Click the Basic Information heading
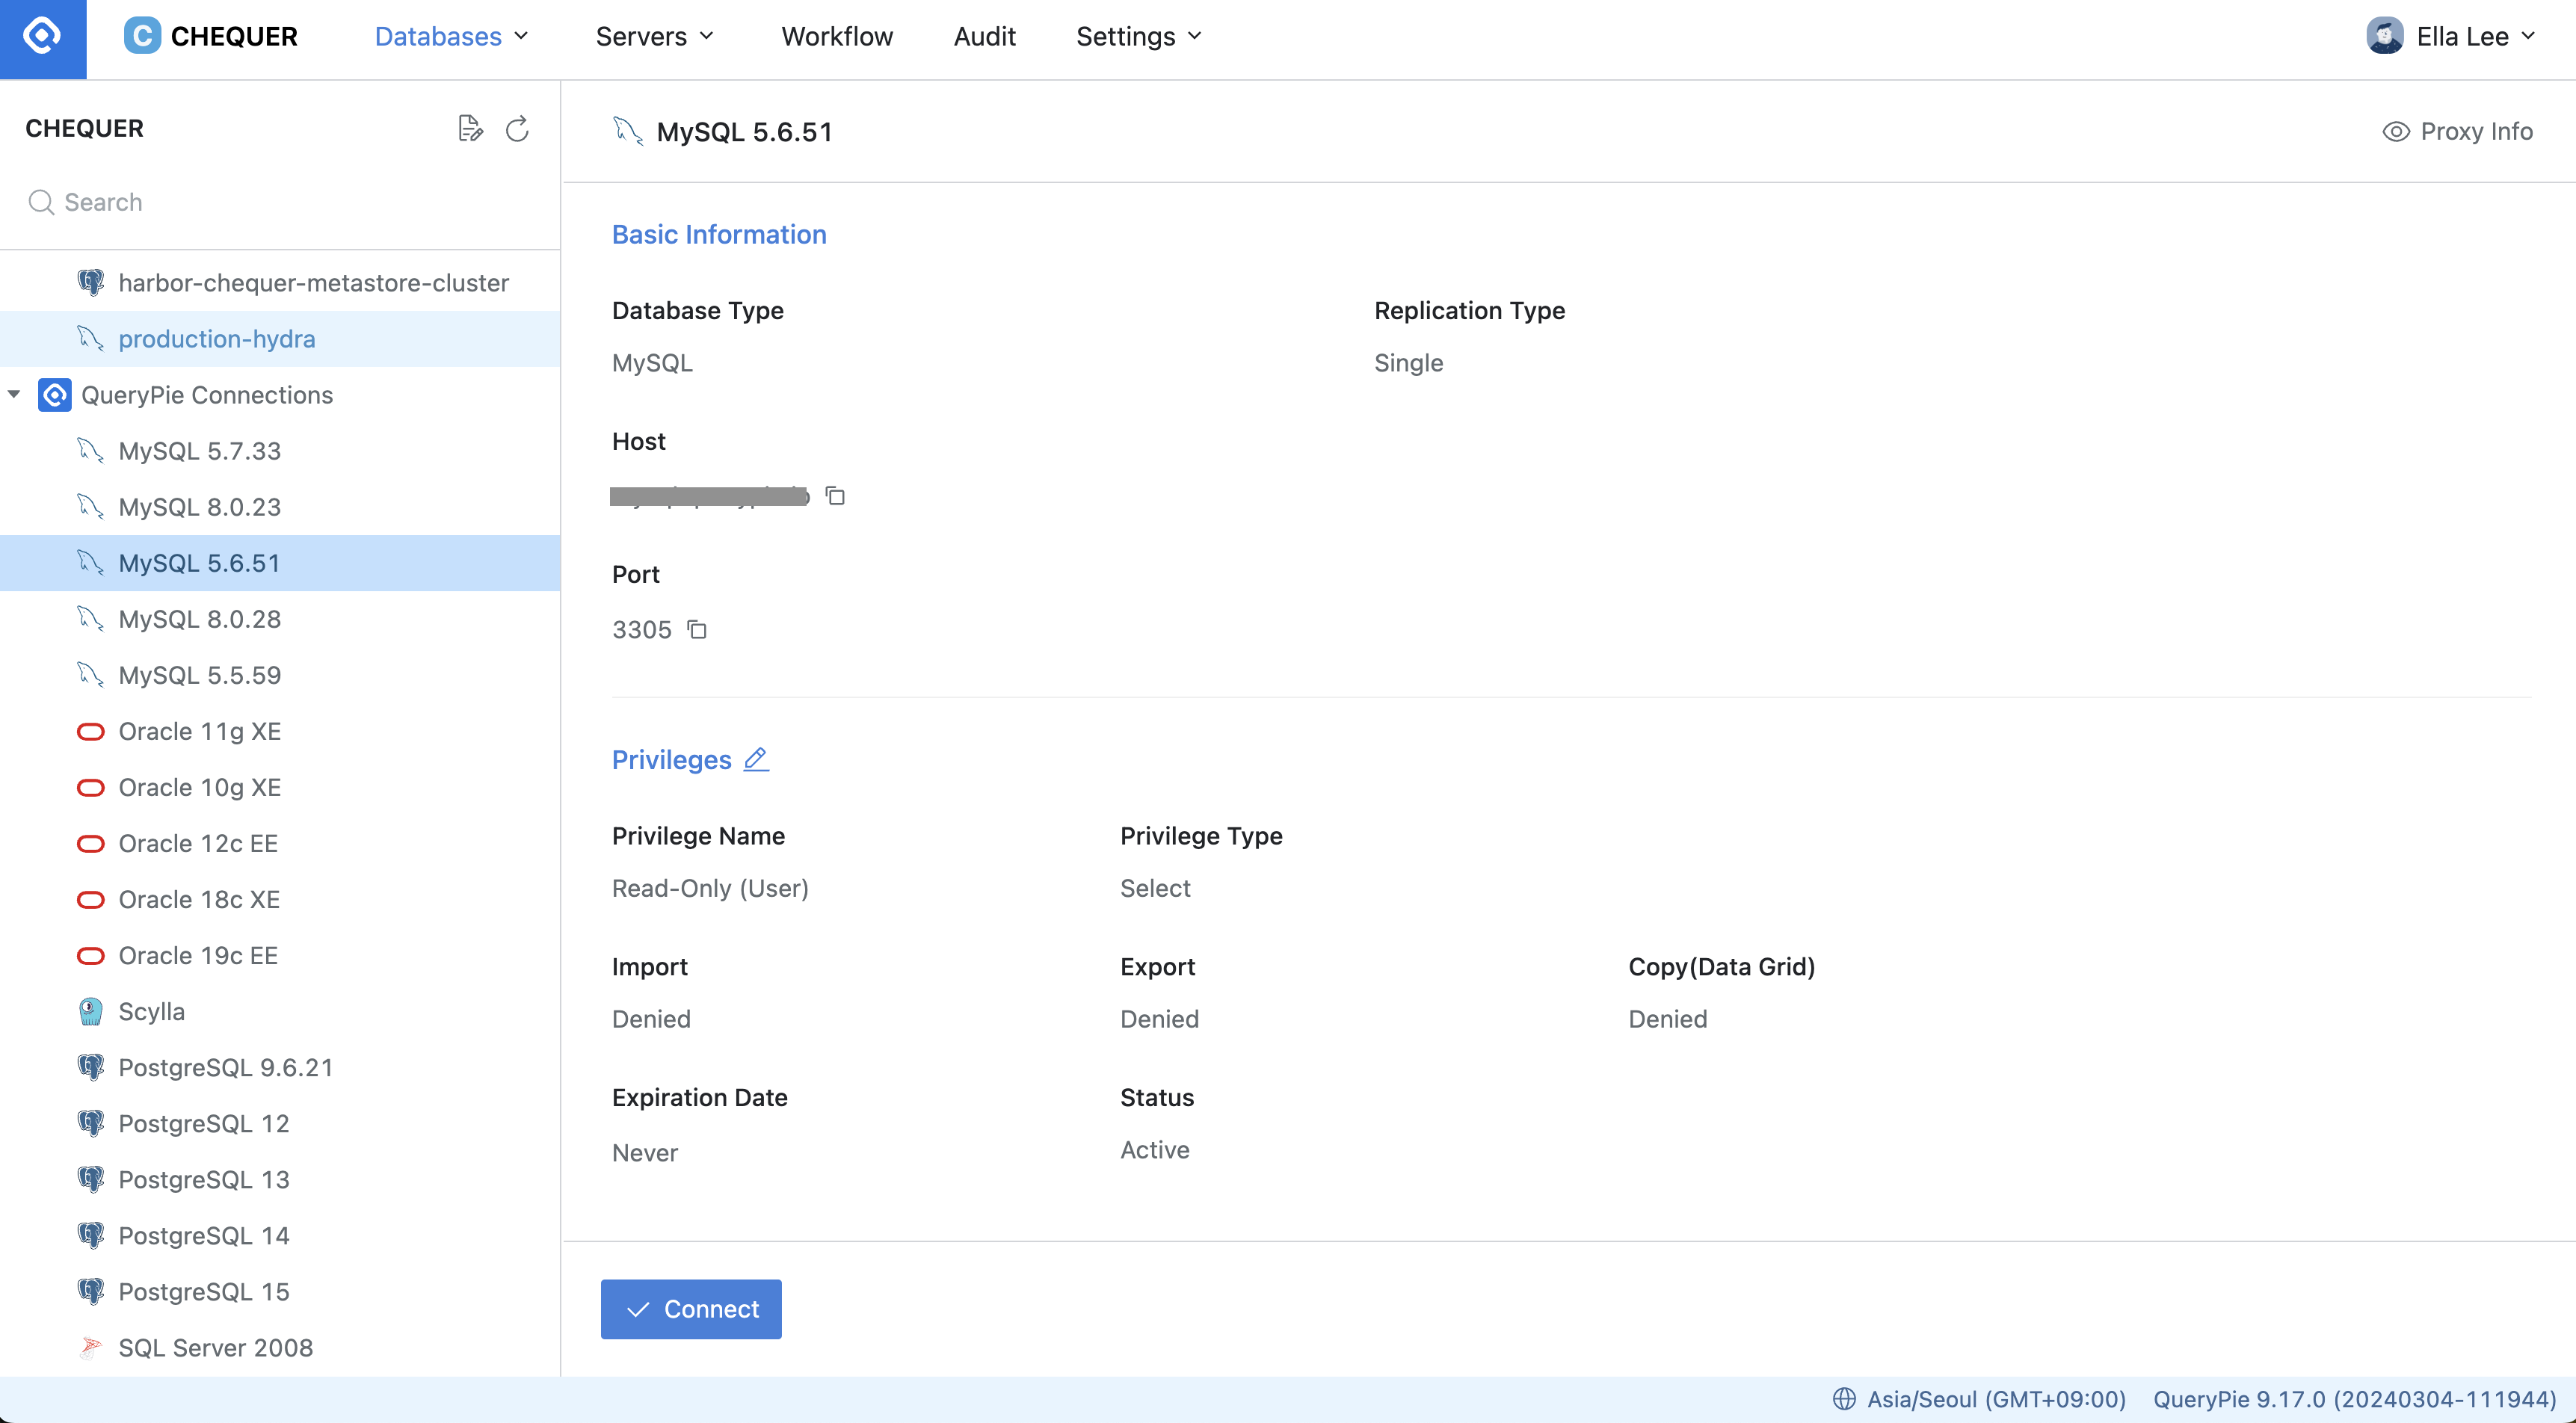 coord(719,234)
